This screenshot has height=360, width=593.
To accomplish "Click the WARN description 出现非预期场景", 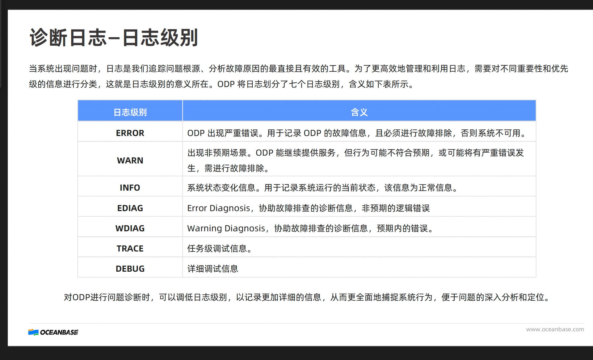I will pos(355,160).
